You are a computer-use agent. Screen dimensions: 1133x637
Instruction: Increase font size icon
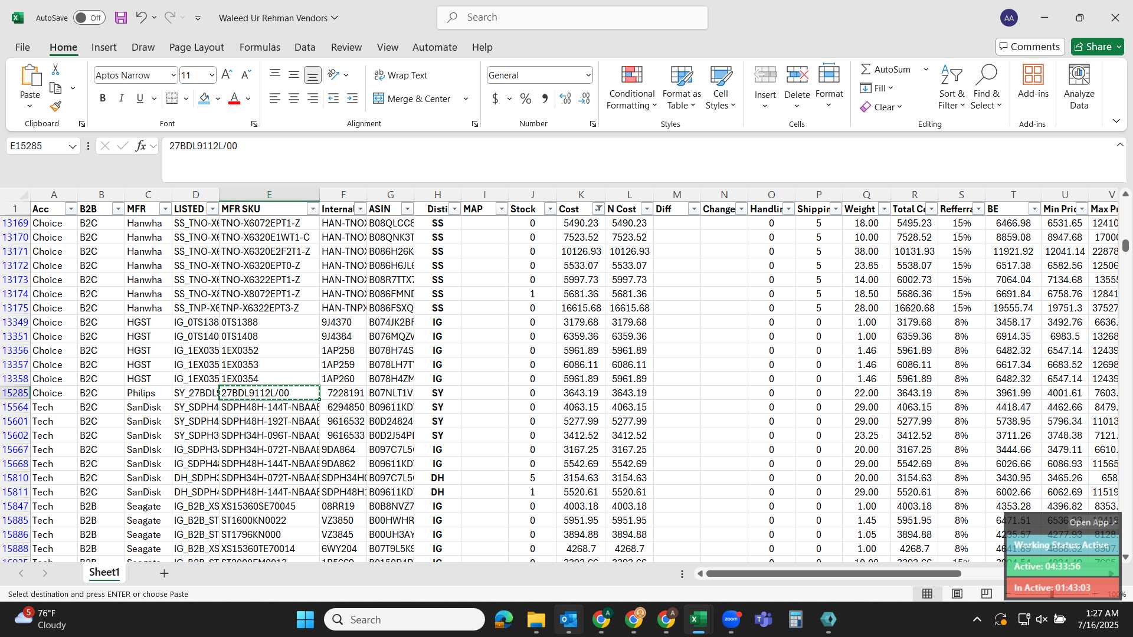point(227,75)
